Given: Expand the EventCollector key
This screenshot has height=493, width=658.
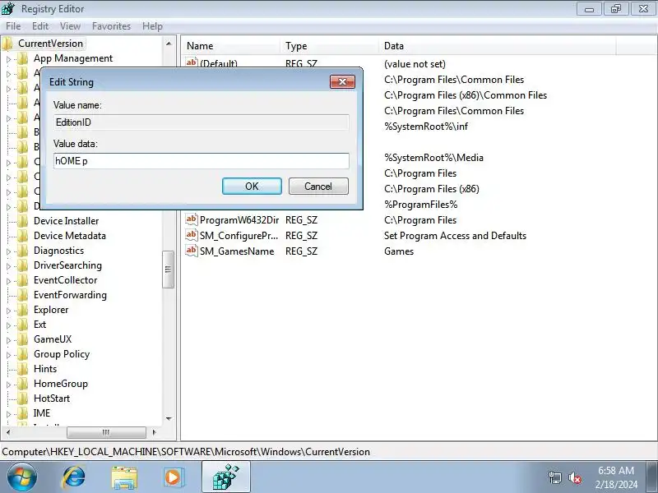Looking at the screenshot, I should coord(8,281).
